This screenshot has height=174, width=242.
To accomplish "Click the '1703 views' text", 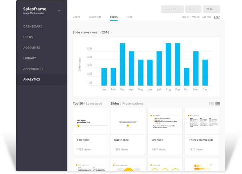I will 84,150.
